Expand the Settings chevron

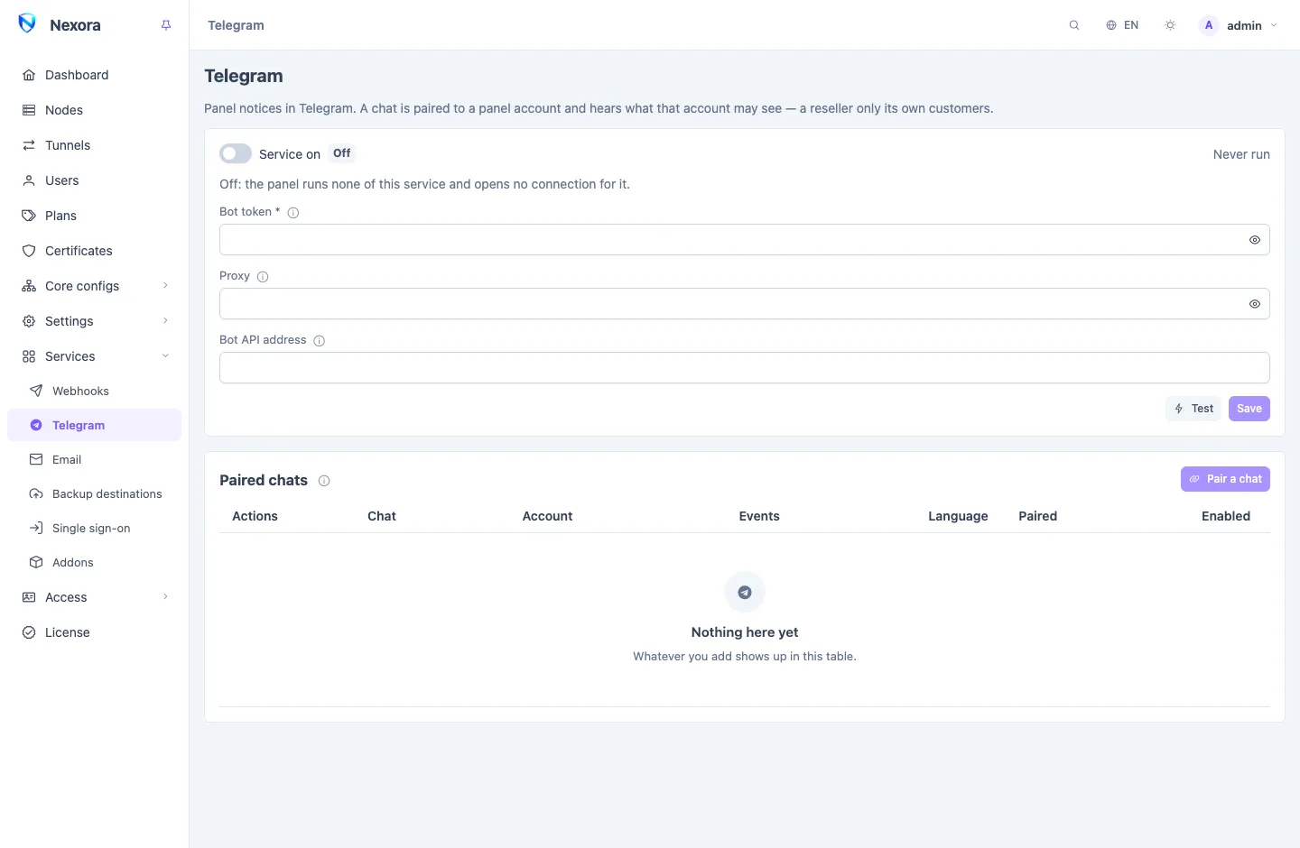click(165, 321)
